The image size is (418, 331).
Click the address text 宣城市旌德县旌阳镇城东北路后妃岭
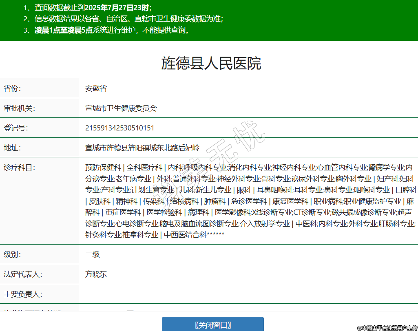coord(142,148)
